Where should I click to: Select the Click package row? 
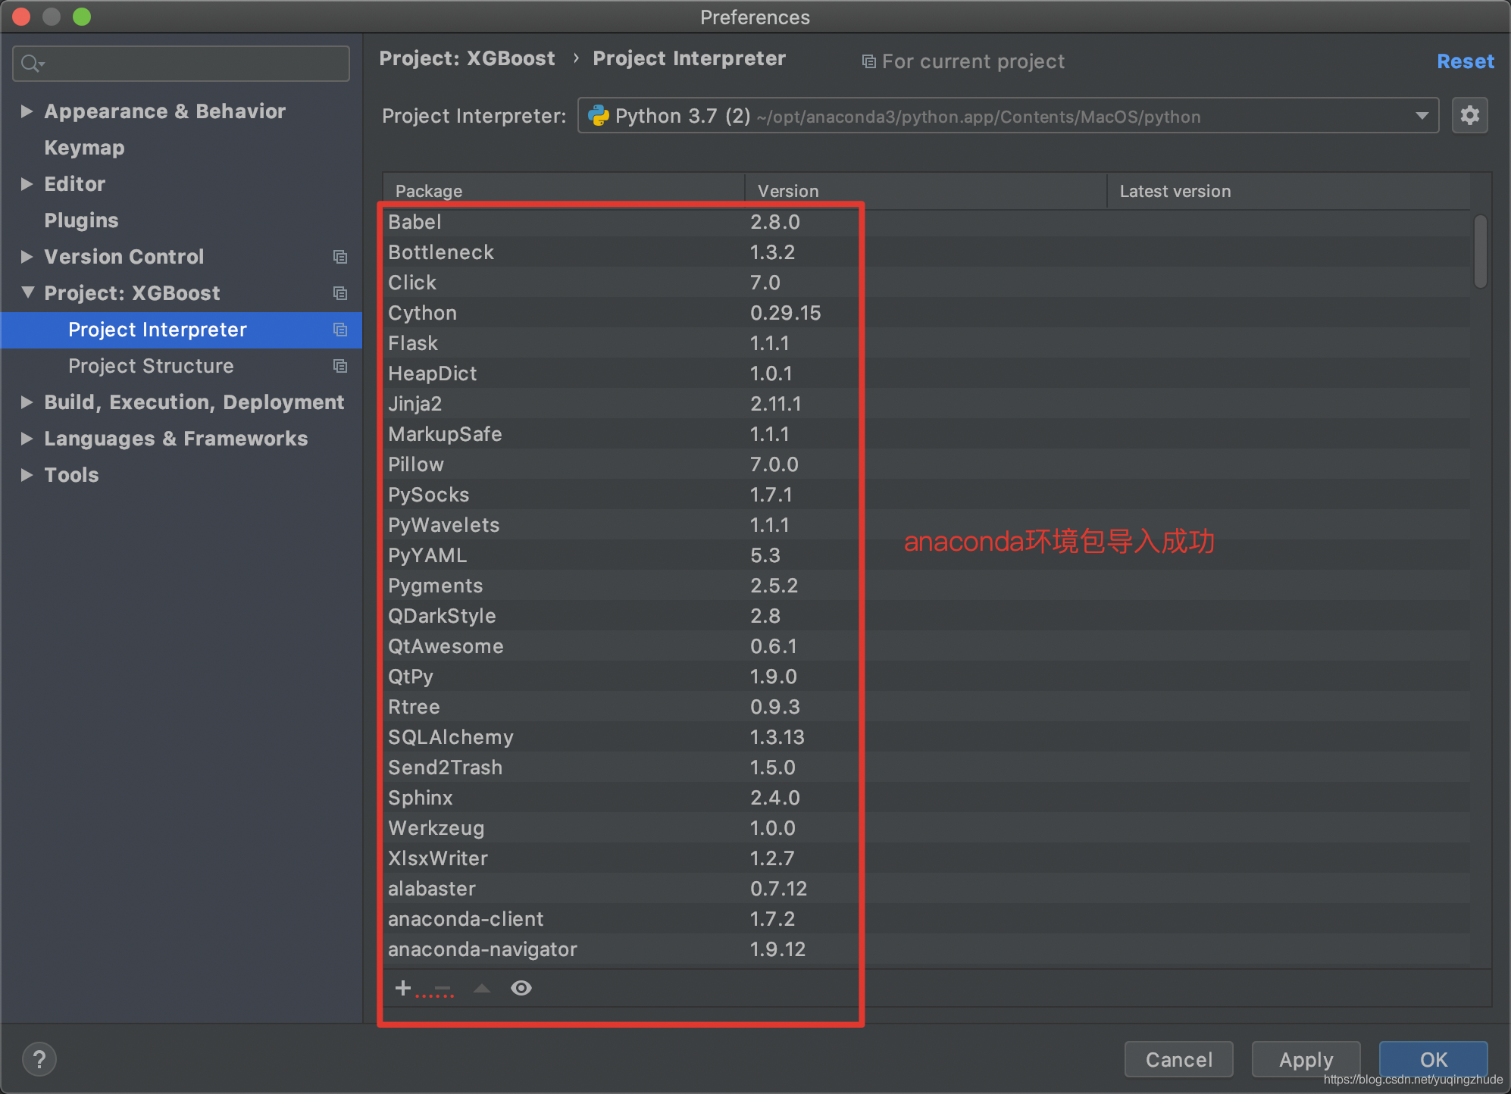926,283
